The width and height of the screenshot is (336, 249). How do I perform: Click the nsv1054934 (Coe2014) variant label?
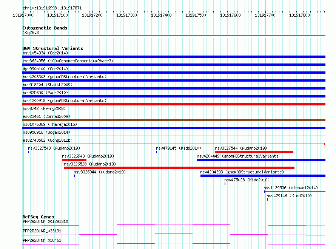click(x=45, y=53)
